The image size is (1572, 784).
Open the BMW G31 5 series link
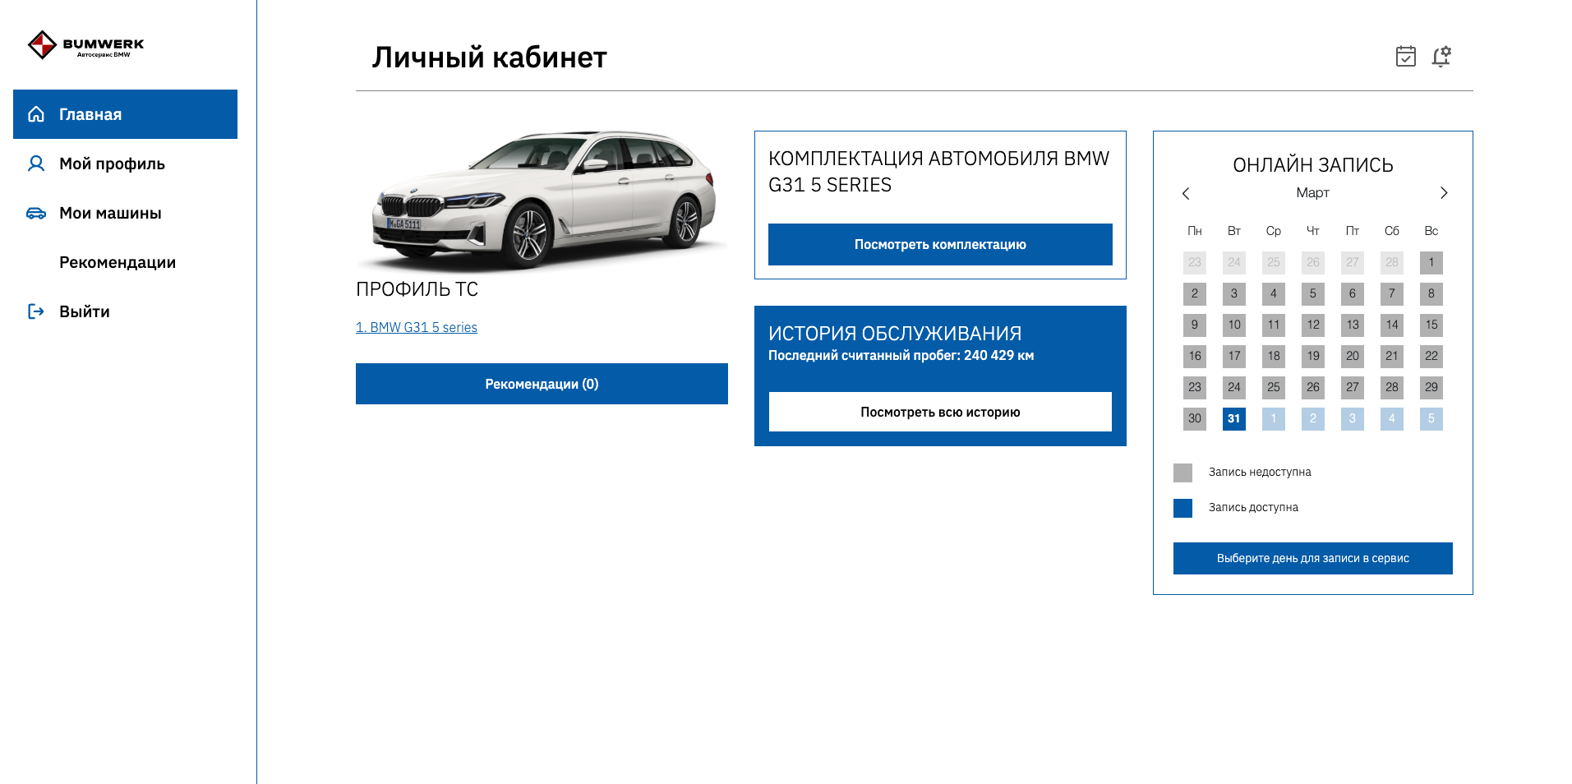pyautogui.click(x=417, y=327)
